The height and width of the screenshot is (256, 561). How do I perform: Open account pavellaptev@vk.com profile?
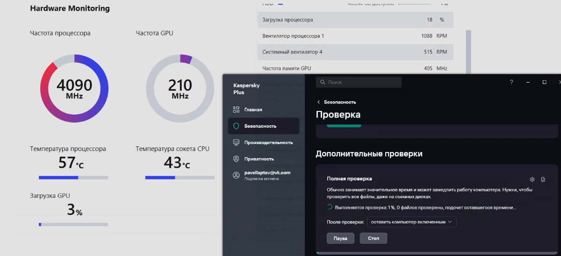pos(267,173)
